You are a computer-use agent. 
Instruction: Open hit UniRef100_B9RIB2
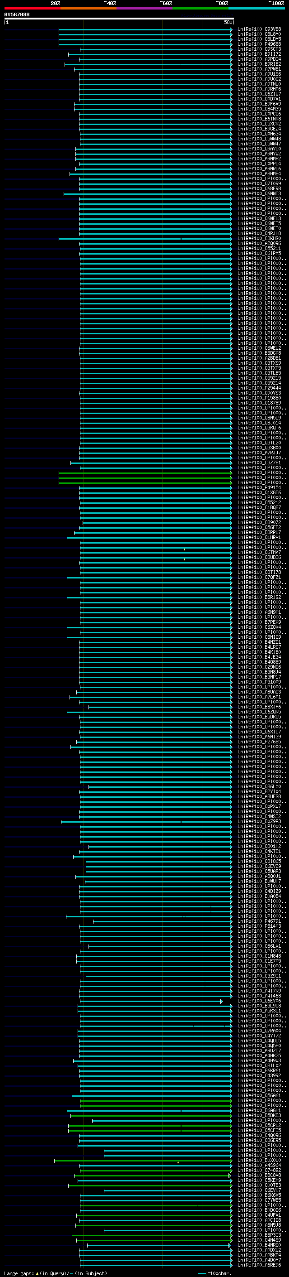click(x=259, y=64)
